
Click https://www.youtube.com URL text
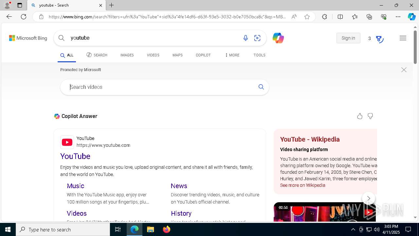[103, 145]
